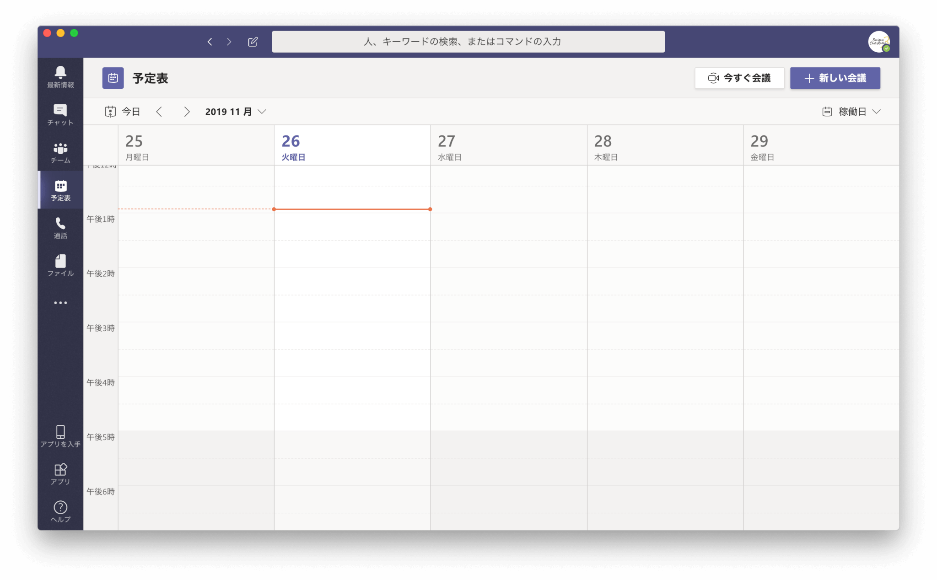Open the 稼働日 view dropdown

click(851, 112)
